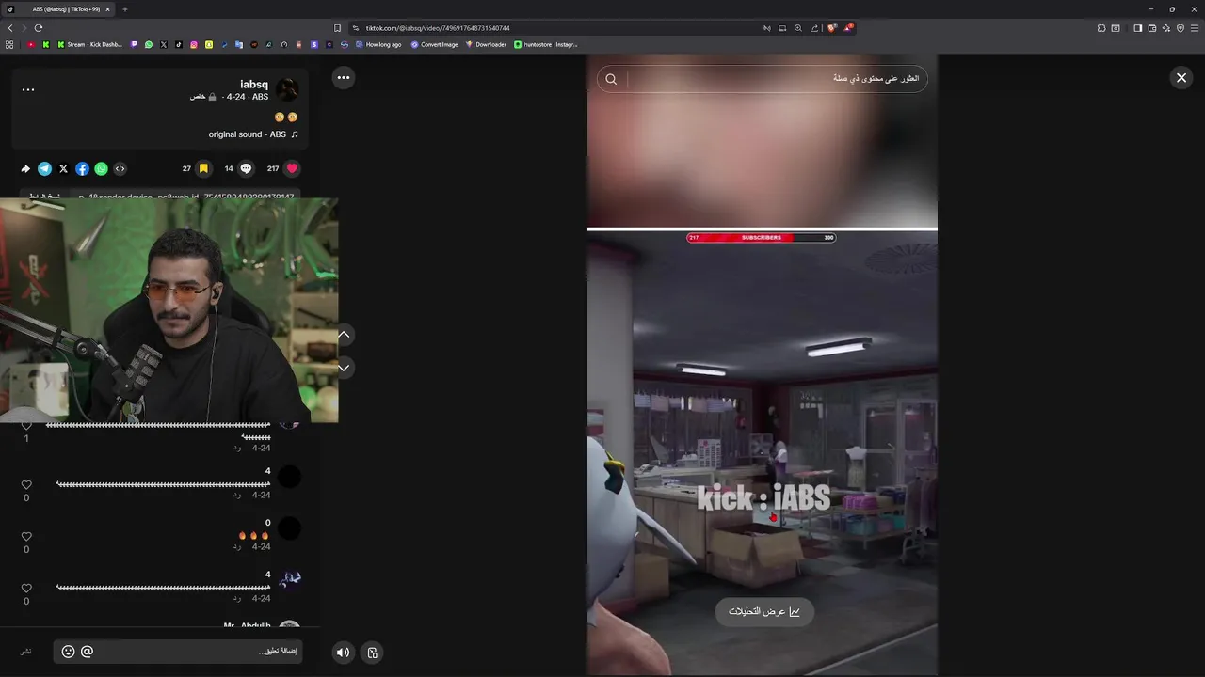Viewport: 1205px width, 677px height.
Task: Open the YouTube bookmark icon
Action: point(31,44)
